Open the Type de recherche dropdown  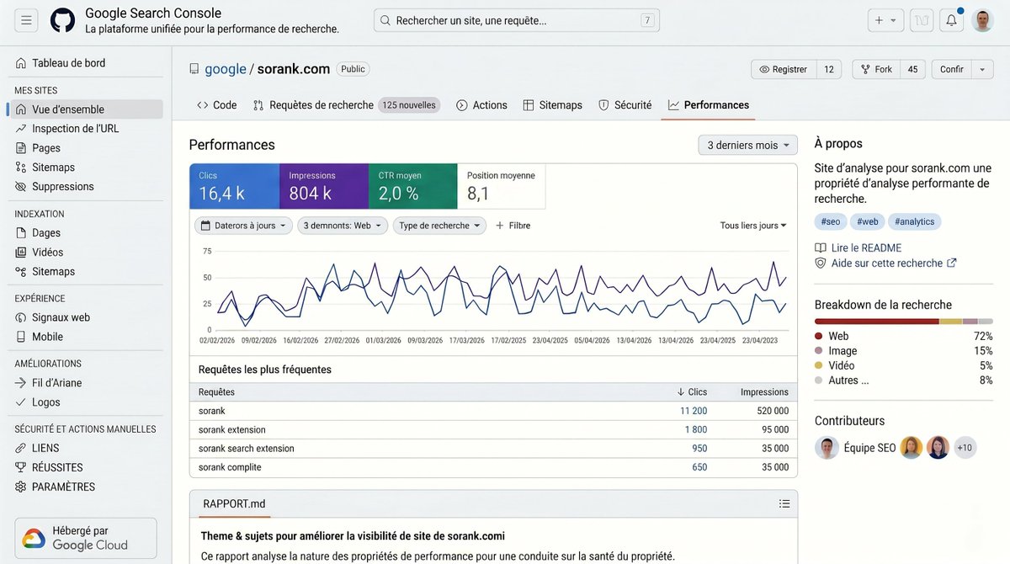pyautogui.click(x=439, y=226)
